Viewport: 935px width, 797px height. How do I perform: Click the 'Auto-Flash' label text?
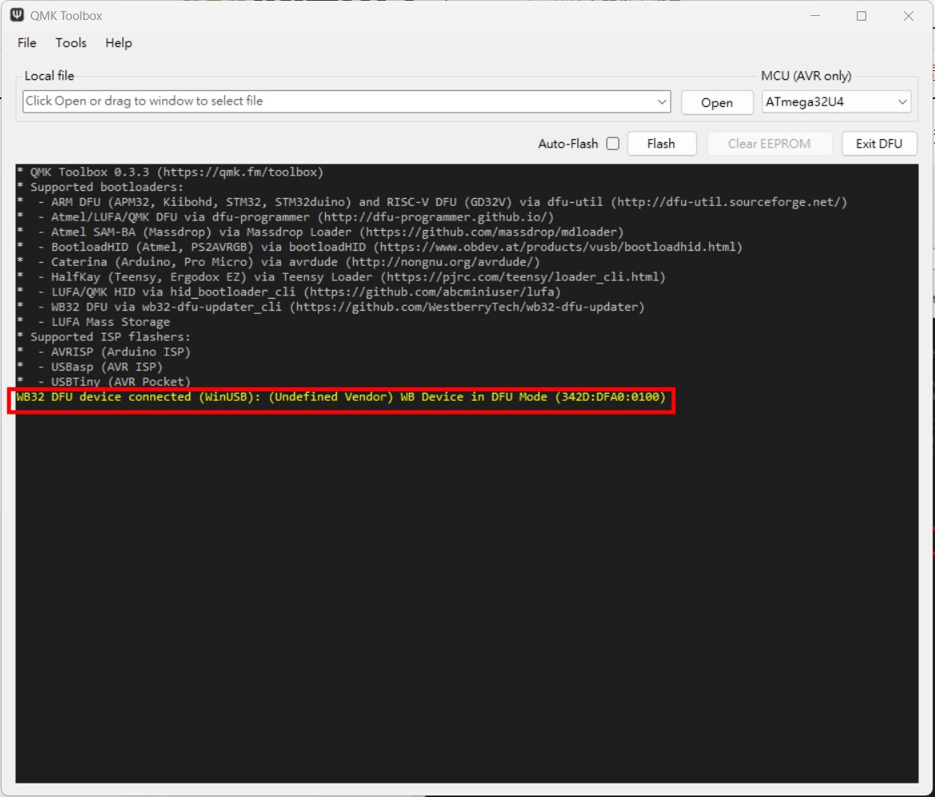pyautogui.click(x=568, y=144)
